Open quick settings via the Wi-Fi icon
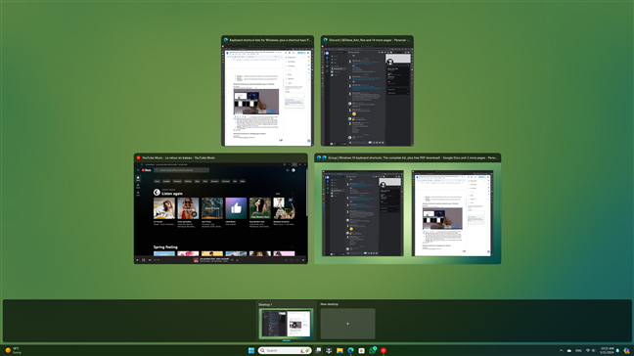Viewport: 634px width, 356px height. [x=588, y=350]
